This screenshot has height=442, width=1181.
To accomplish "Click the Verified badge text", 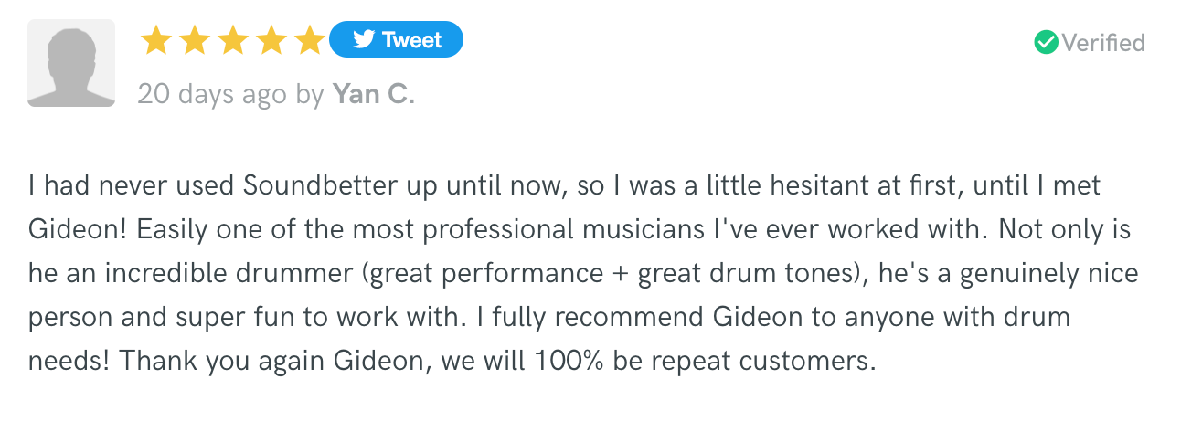I will (x=1102, y=43).
